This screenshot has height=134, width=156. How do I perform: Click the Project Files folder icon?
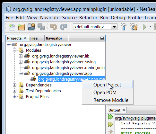[x=21, y=96]
